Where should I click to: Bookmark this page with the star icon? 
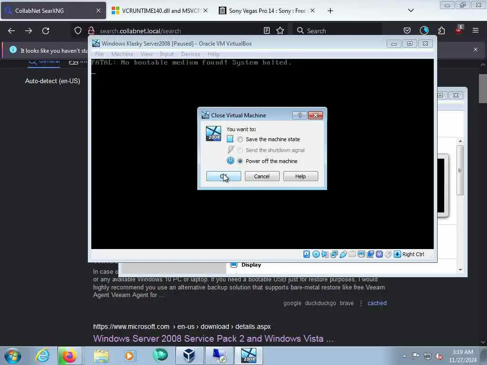pos(280,31)
